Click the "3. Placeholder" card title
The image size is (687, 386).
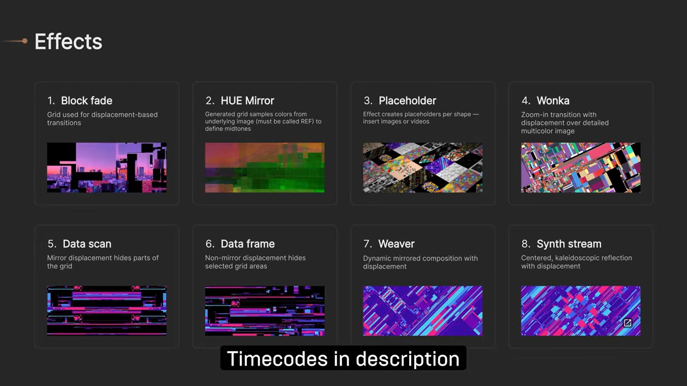click(400, 101)
